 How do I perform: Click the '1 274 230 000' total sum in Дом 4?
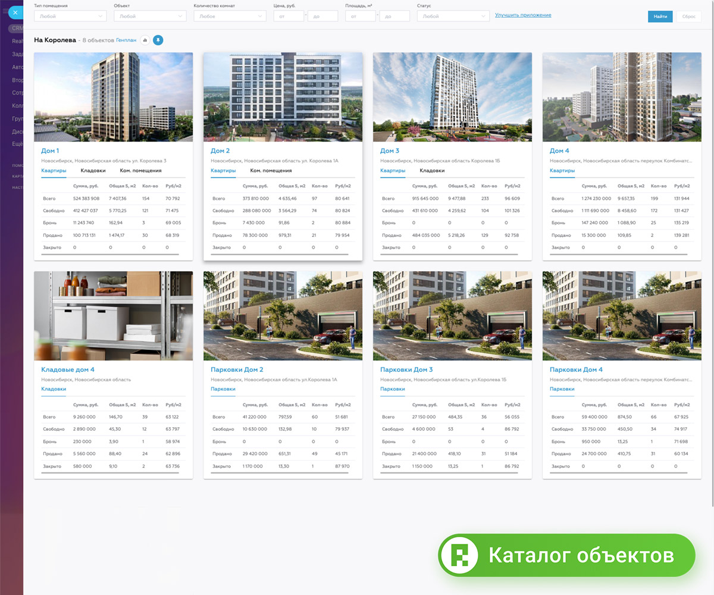coord(596,198)
